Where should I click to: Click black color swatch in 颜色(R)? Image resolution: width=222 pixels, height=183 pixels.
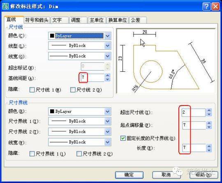pyautogui.click(x=52, y=111)
